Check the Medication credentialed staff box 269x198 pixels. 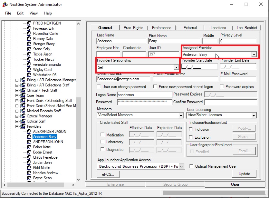[x=102, y=134]
